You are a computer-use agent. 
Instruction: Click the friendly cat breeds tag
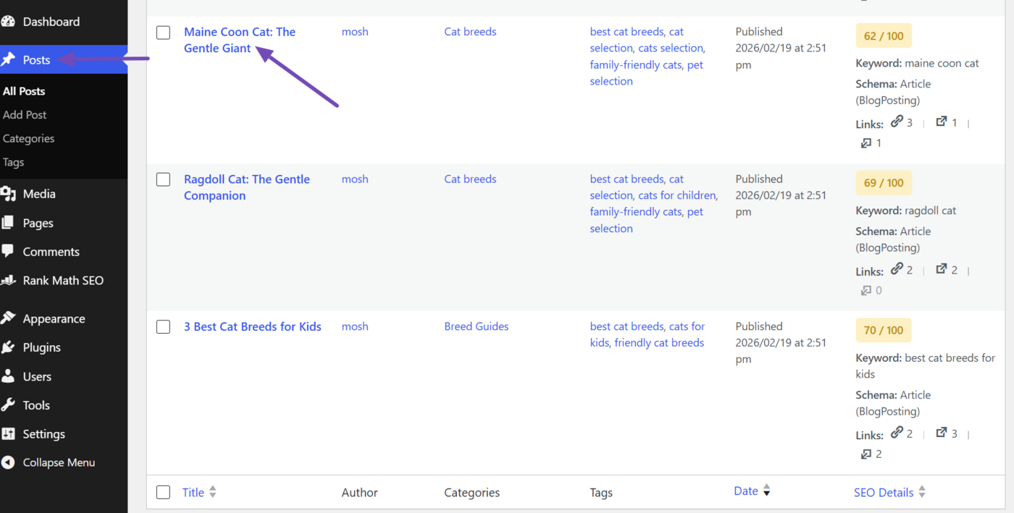click(659, 343)
